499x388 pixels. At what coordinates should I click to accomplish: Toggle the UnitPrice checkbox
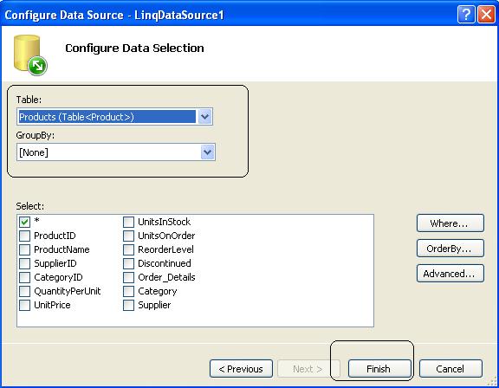24,305
